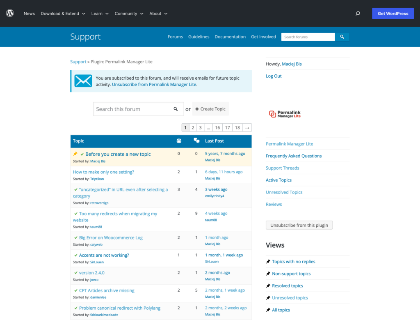
Task: Expand the Learn dropdown menu
Action: (x=100, y=14)
